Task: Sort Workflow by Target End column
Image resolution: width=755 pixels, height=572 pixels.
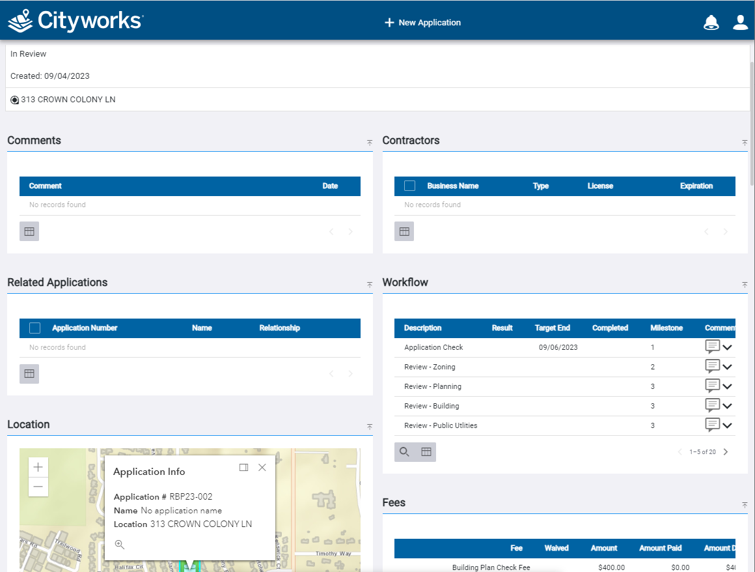Action: tap(552, 328)
